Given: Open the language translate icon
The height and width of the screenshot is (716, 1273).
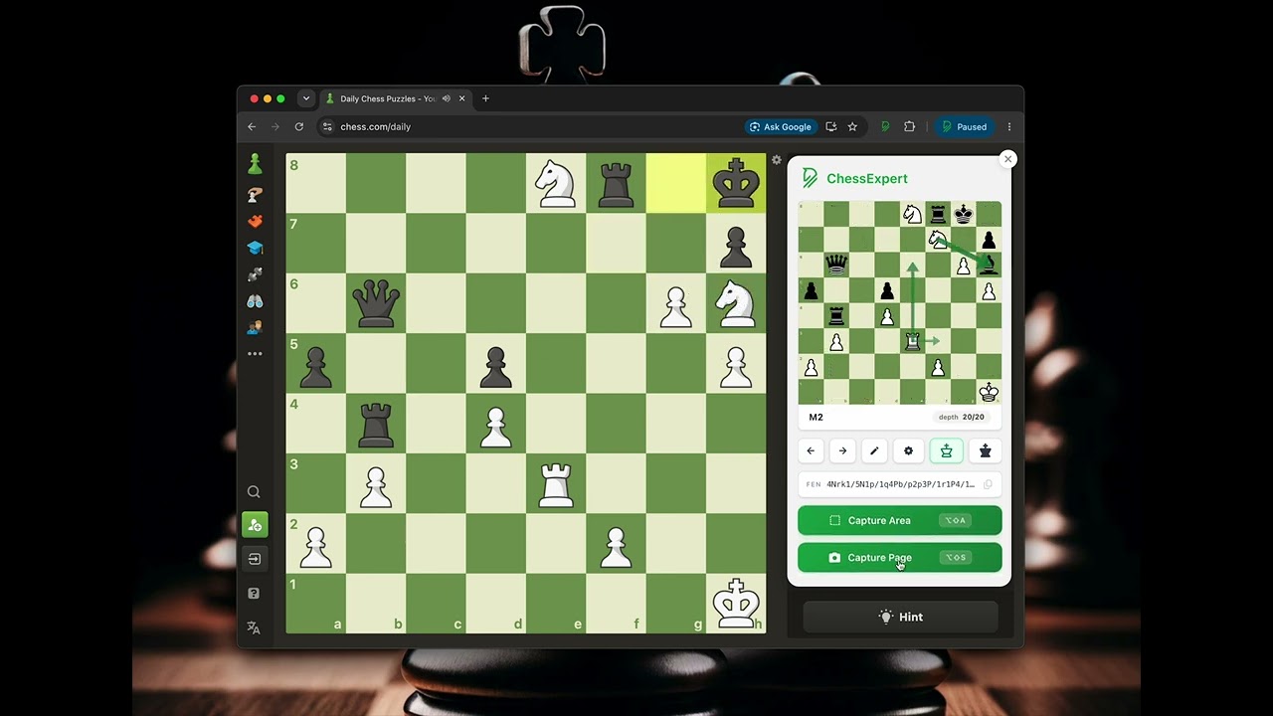Looking at the screenshot, I should pyautogui.click(x=254, y=627).
